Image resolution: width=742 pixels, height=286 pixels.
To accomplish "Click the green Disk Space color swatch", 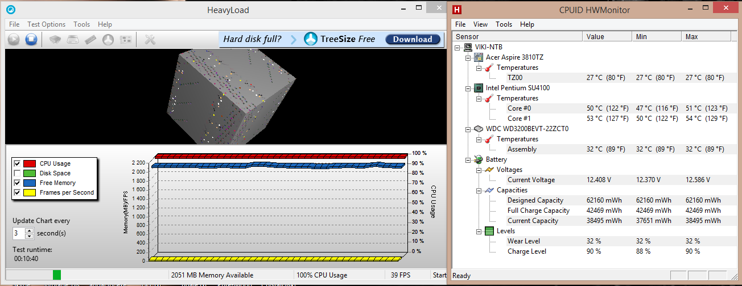I will (x=29, y=173).
